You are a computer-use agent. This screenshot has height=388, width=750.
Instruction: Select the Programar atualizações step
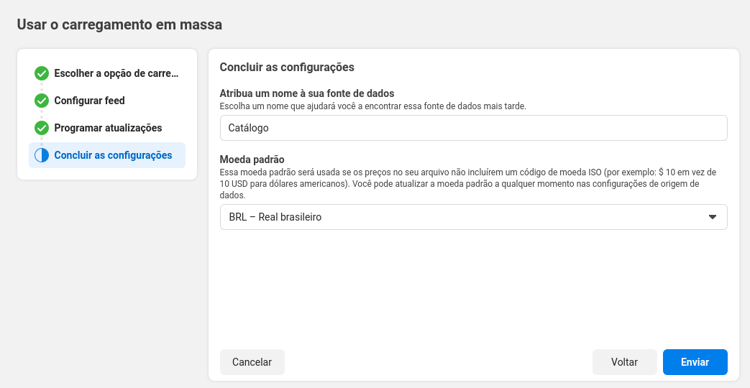click(108, 128)
